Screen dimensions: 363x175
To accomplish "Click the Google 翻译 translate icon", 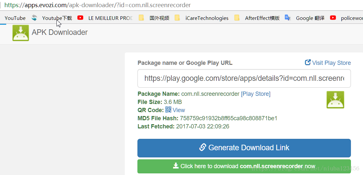I will click(288, 18).
